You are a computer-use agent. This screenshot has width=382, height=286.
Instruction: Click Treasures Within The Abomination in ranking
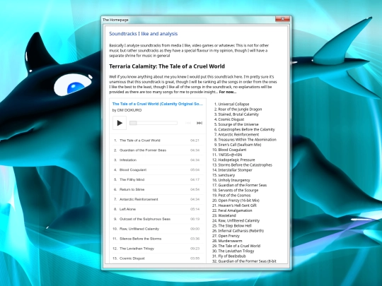[248, 140]
